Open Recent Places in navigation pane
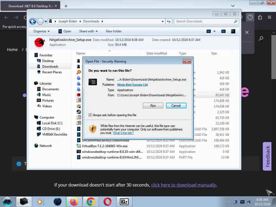This screenshot has width=276, height=207. (52, 72)
